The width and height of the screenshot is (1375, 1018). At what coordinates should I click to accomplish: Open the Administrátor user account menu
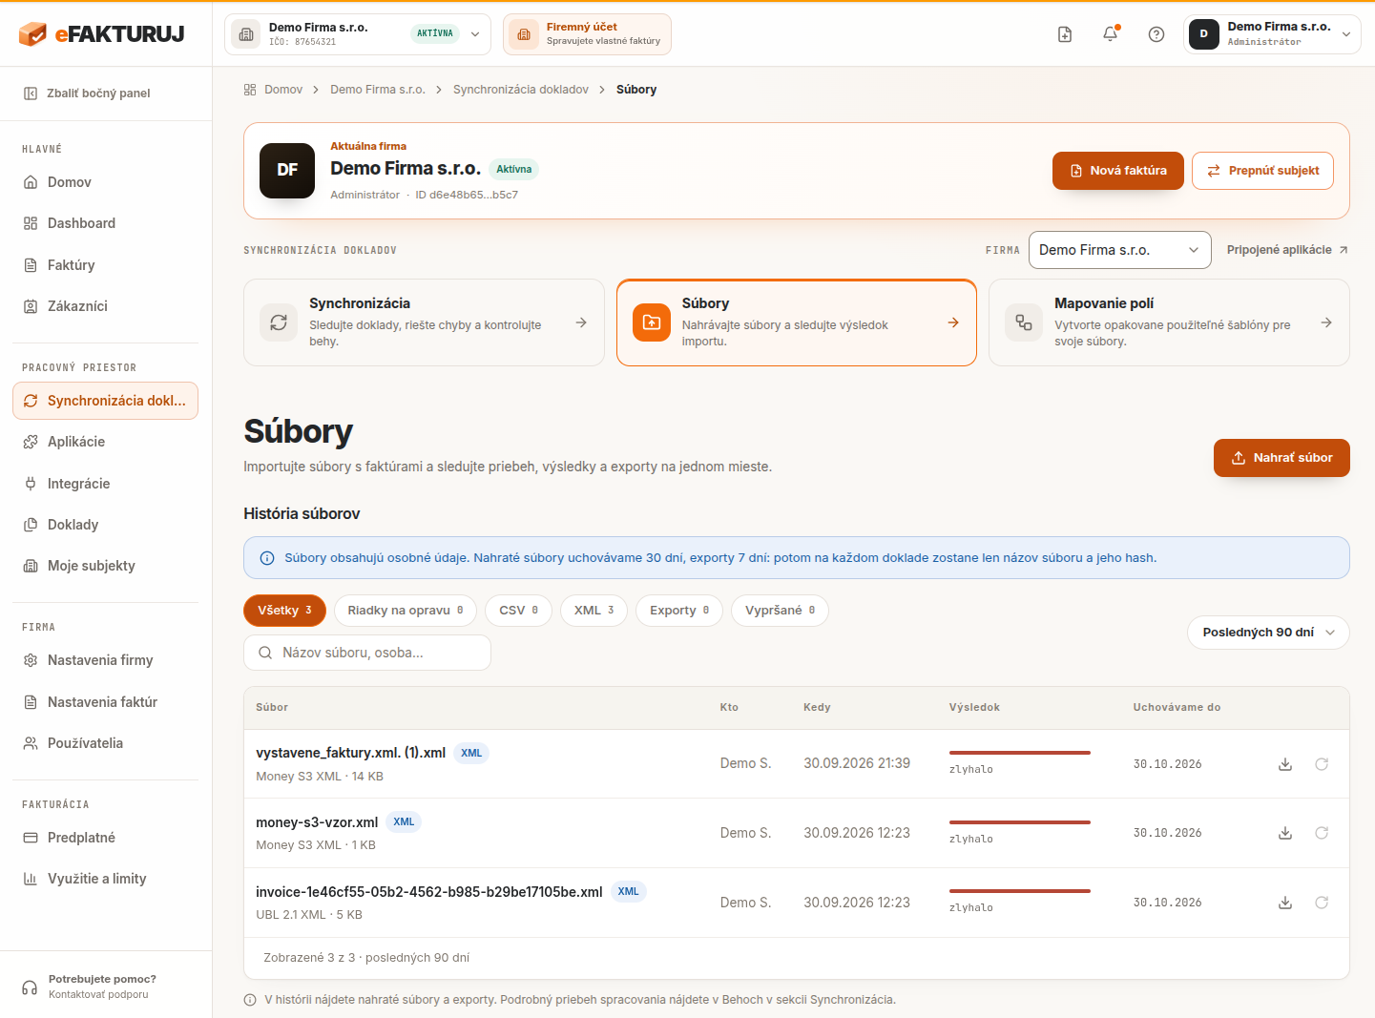tap(1272, 34)
